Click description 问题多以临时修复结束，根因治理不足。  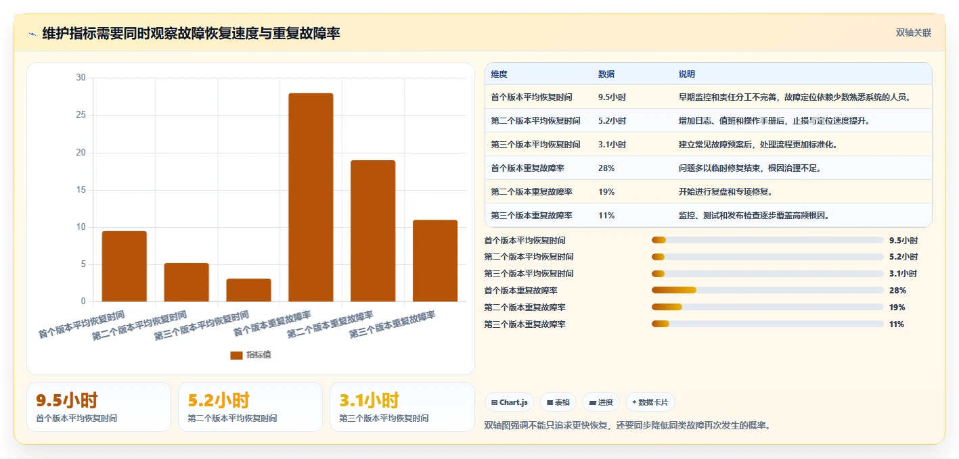tap(750, 168)
